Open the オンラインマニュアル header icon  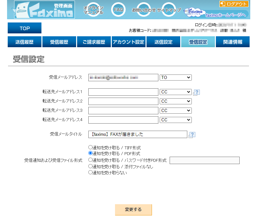click(93, 10)
